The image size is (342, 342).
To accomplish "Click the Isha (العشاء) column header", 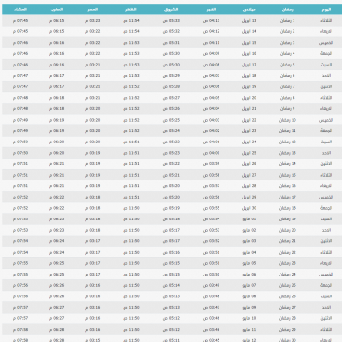I will pos(20,9).
